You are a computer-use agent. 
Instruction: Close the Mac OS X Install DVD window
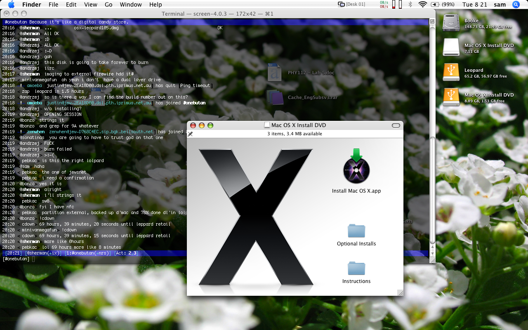(x=193, y=125)
